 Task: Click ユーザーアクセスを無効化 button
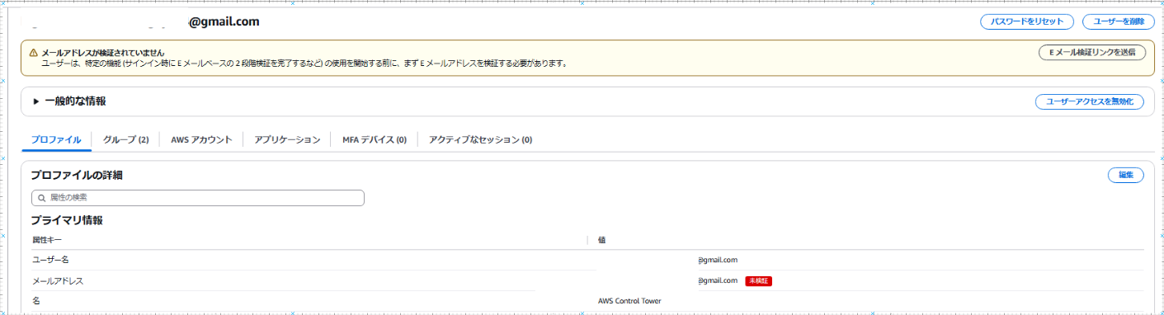1089,101
